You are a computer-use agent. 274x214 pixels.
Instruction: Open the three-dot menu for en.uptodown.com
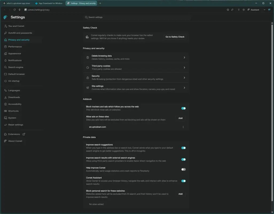coord(183,127)
